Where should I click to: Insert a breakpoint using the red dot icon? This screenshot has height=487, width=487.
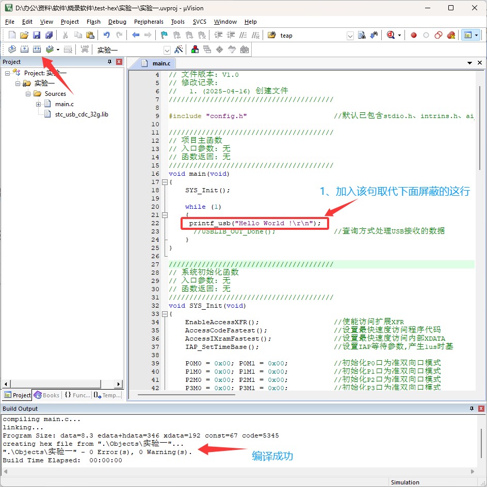[x=413, y=35]
